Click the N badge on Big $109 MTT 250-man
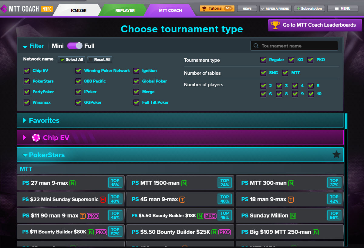Screen dimensions: 364x248 (x=316, y=232)
